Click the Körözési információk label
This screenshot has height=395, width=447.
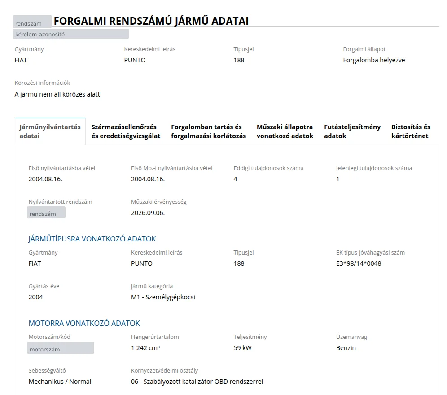tap(42, 83)
